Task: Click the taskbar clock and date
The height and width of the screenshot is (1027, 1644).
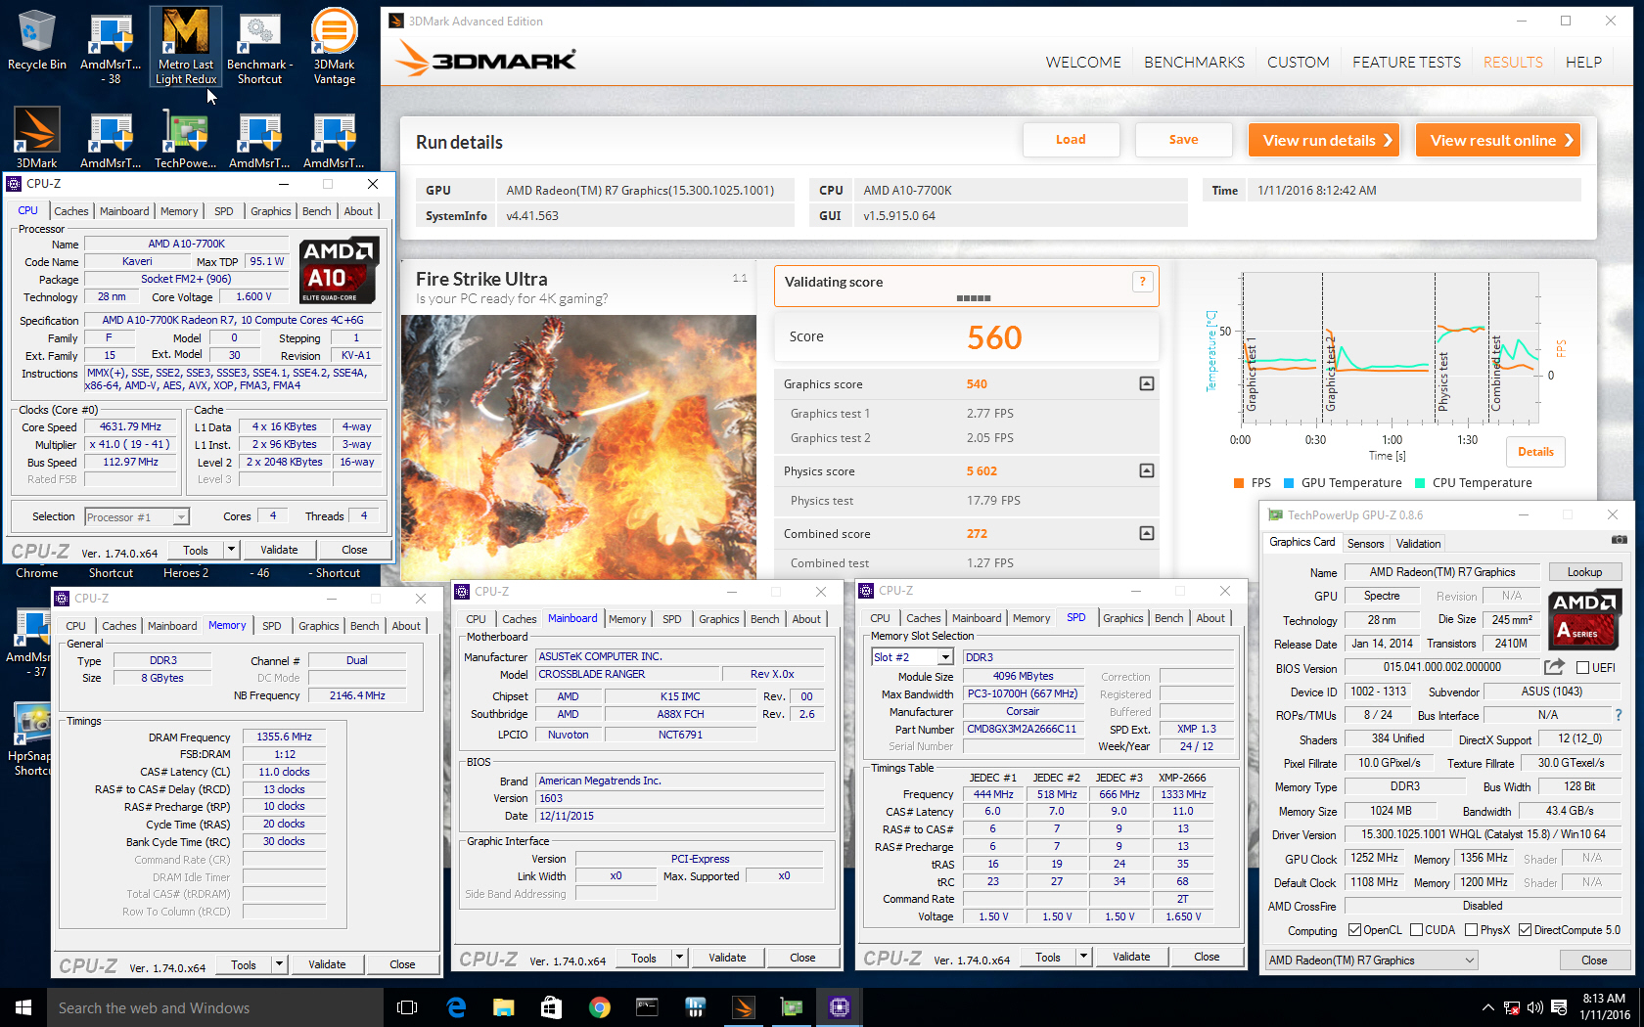Action: point(1605,1007)
